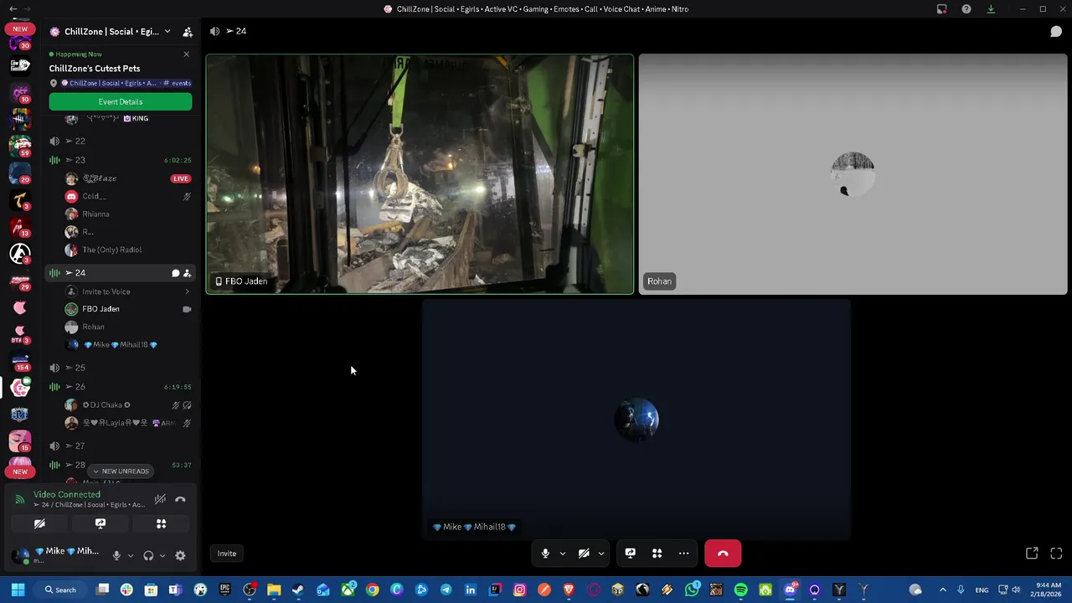Image resolution: width=1072 pixels, height=603 pixels.
Task: Click the Invite button below video grid
Action: pos(227,554)
